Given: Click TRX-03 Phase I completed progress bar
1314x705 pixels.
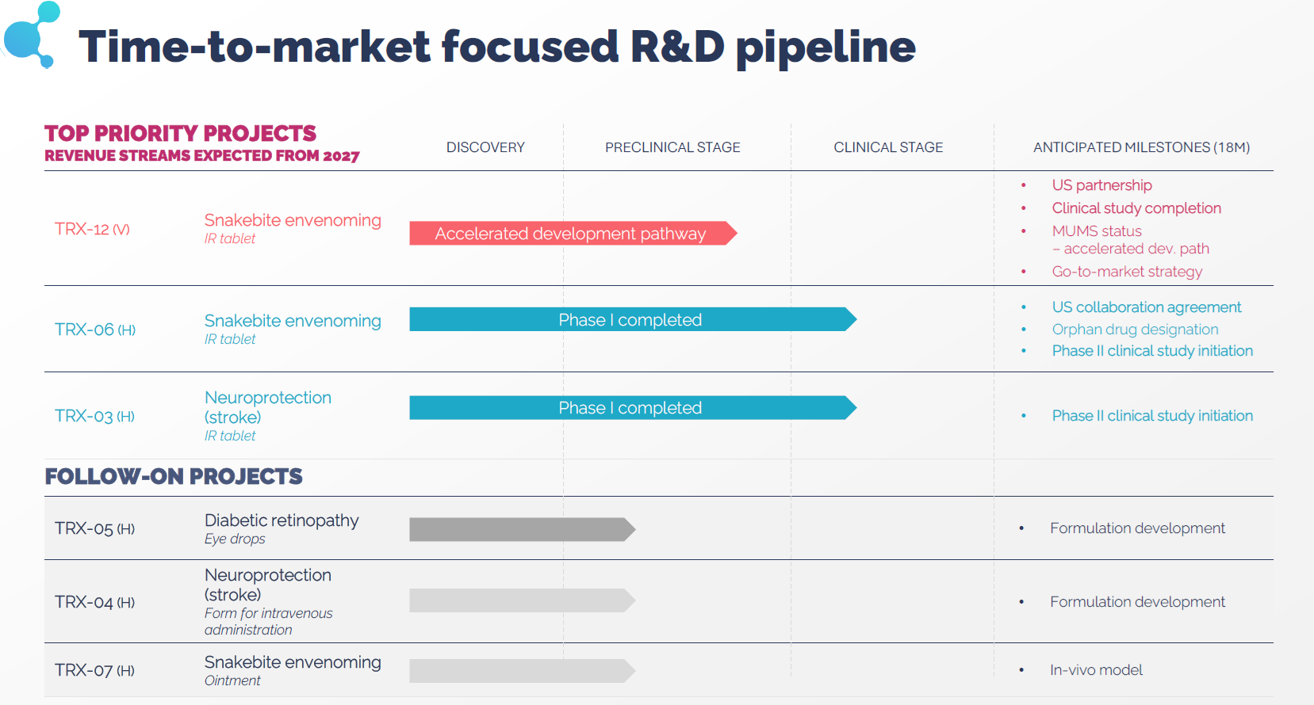Looking at the screenshot, I should click(x=630, y=408).
